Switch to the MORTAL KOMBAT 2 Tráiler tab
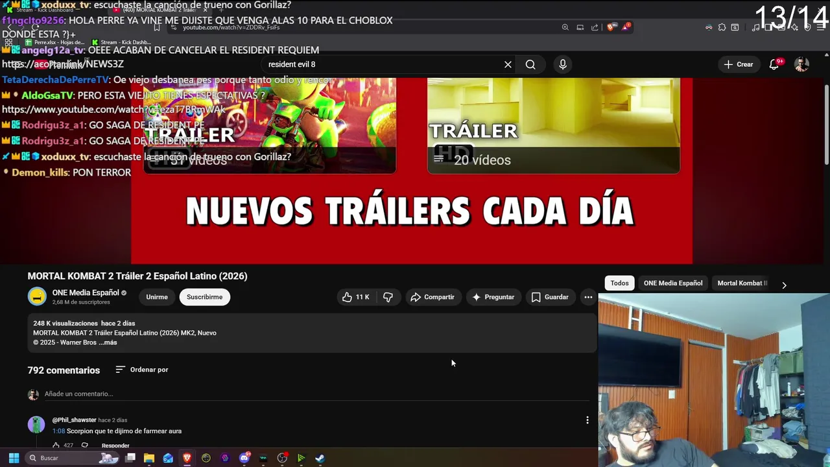 click(x=159, y=10)
